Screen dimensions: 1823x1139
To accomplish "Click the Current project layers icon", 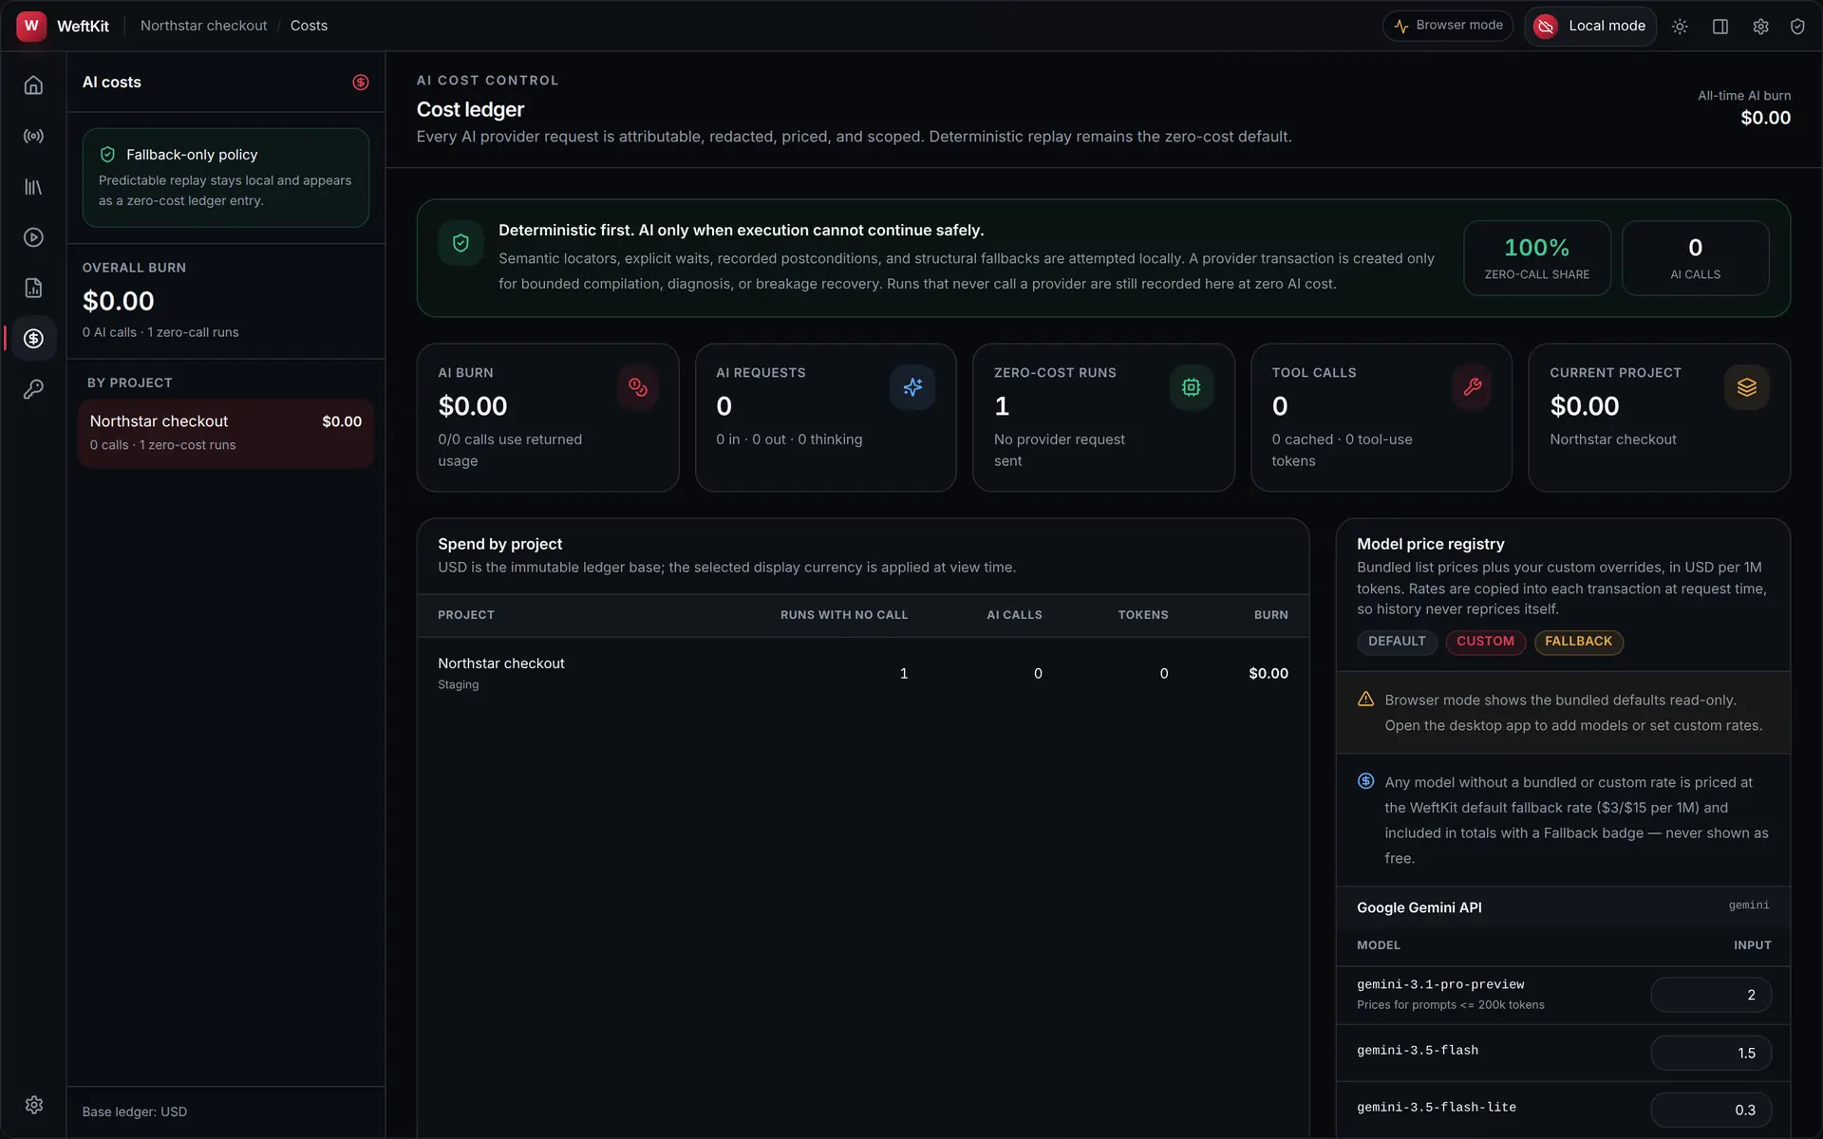I will coord(1747,387).
